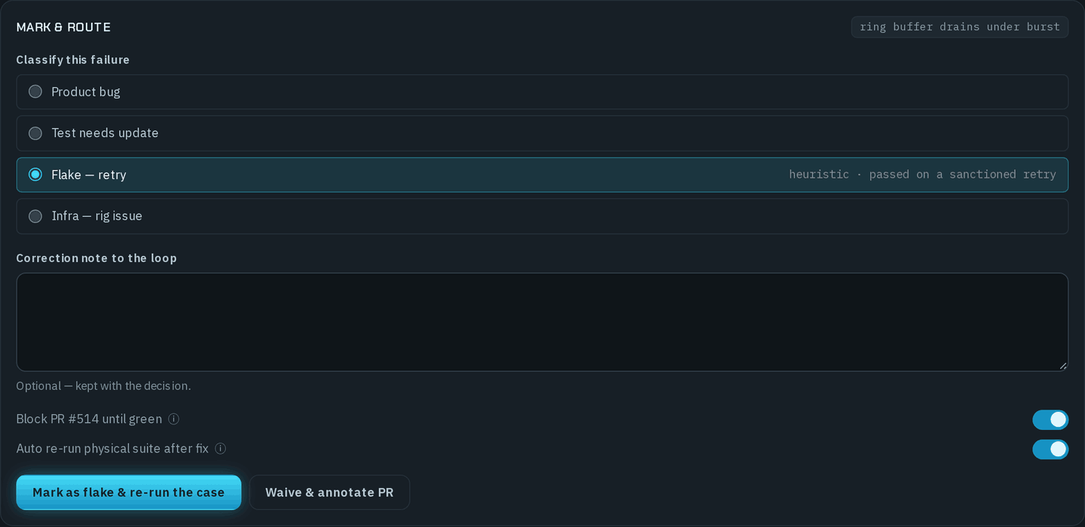Show info for Block PR #514 setting
The image size is (1085, 527).
(173, 419)
